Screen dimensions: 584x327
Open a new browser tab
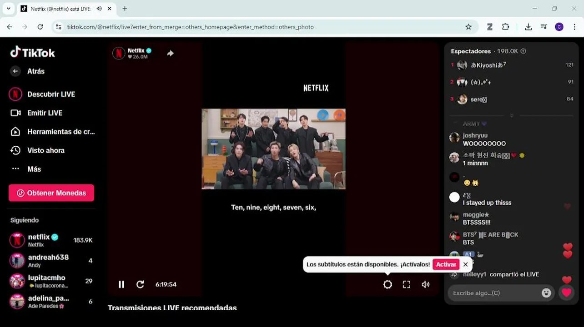125,9
